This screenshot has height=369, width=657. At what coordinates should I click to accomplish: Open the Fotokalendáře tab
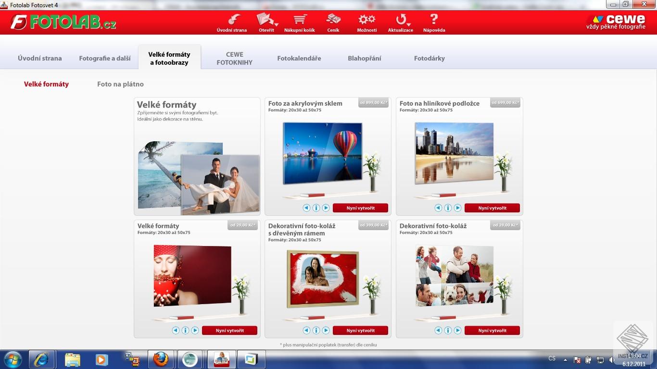coord(299,58)
